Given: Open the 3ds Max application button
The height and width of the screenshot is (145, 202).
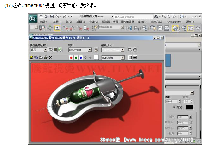Looking at the screenshot, I should [x=33, y=19].
